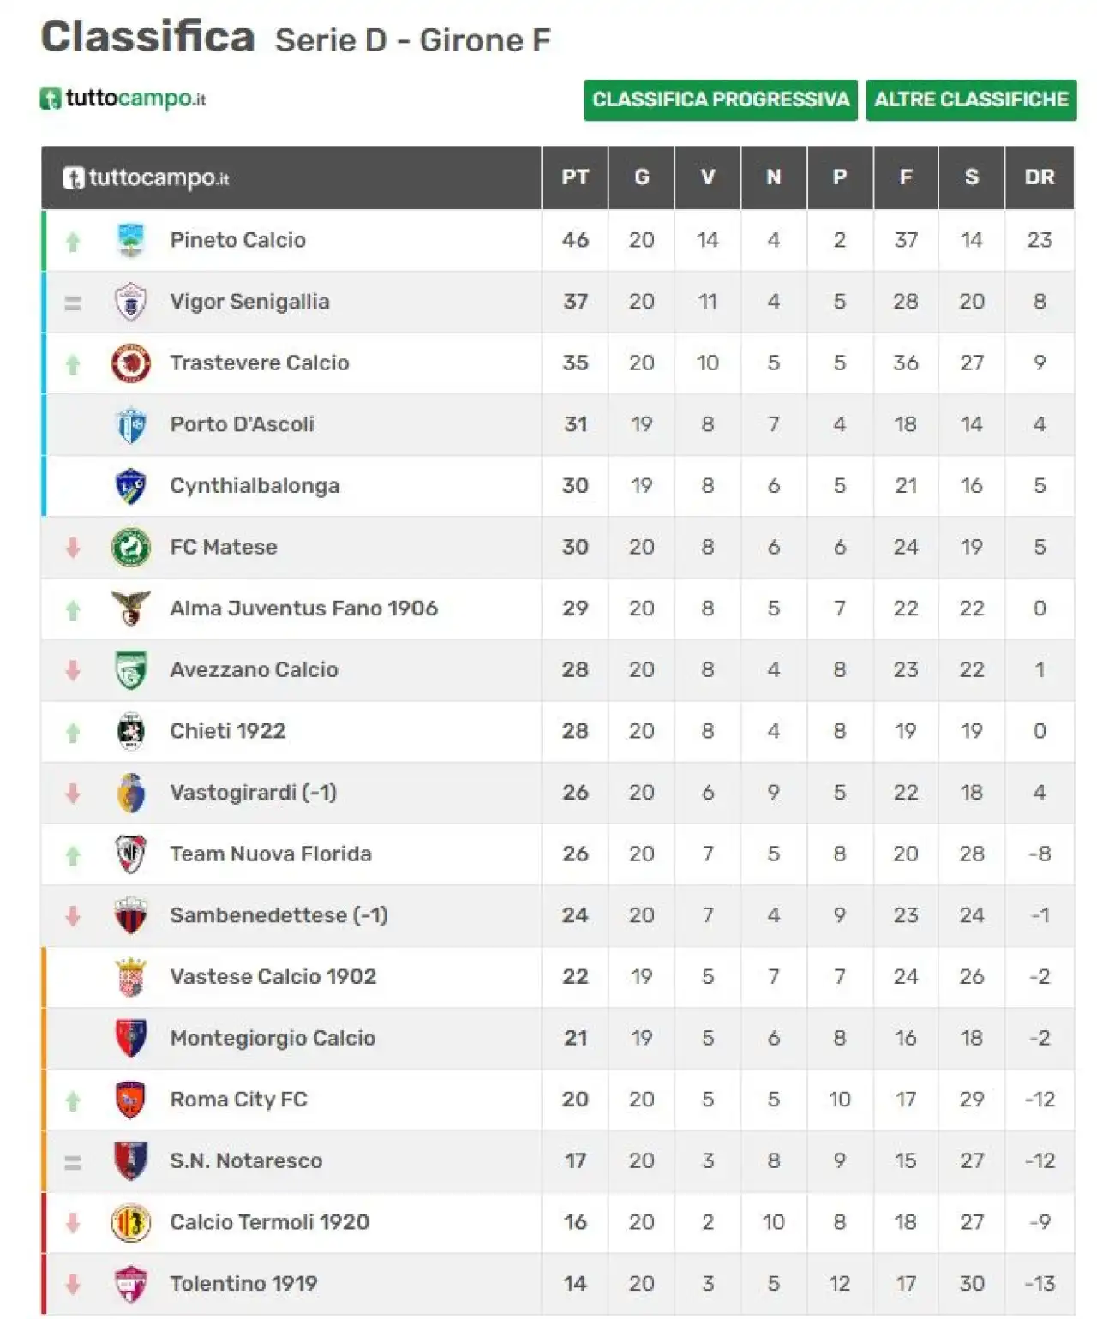
Task: Open the Cynthialbalonga team page
Action: (x=255, y=486)
